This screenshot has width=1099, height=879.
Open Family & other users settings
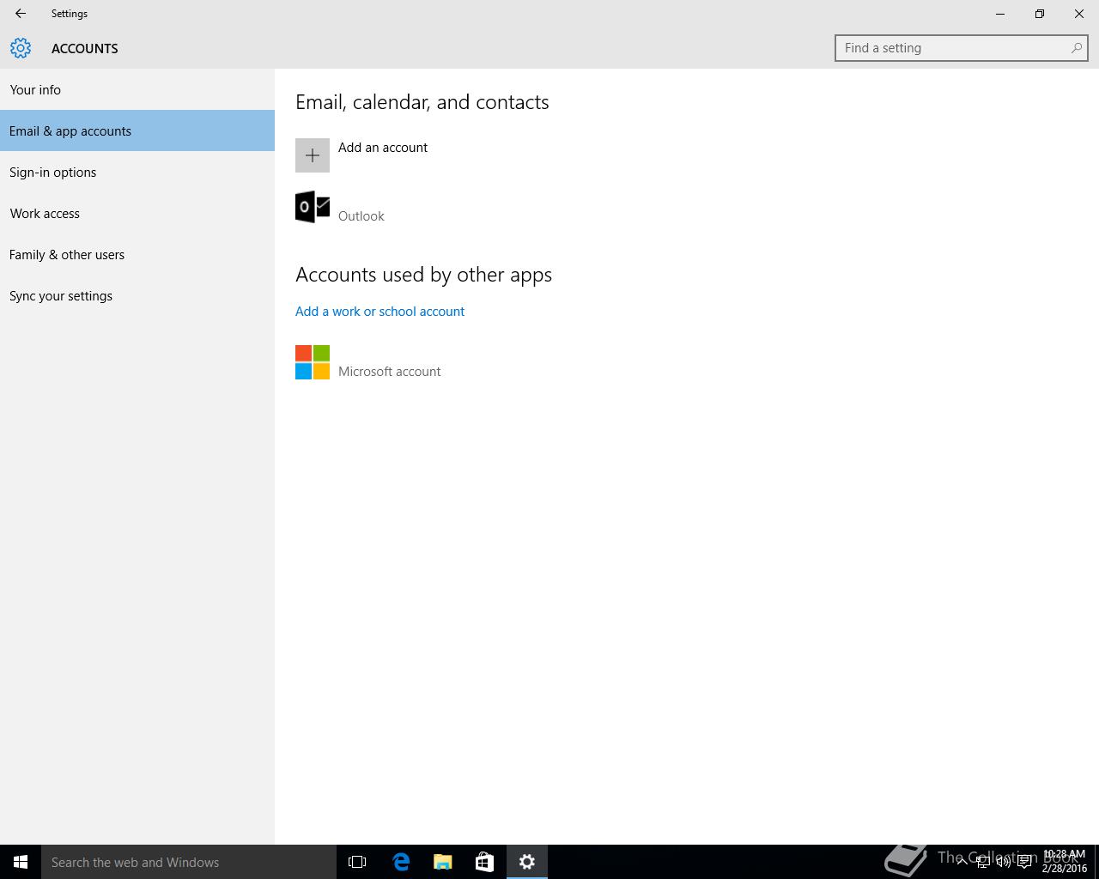[67, 255]
